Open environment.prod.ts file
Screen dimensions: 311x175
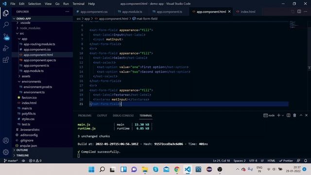click(x=42, y=87)
